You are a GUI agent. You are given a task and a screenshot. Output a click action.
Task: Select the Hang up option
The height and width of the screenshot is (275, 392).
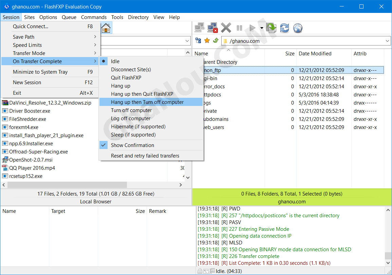(151, 86)
